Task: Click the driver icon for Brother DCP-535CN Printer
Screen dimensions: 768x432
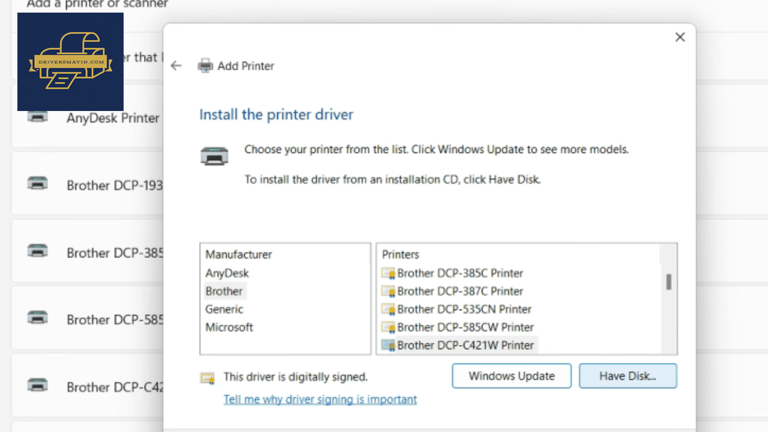Action: (389, 310)
